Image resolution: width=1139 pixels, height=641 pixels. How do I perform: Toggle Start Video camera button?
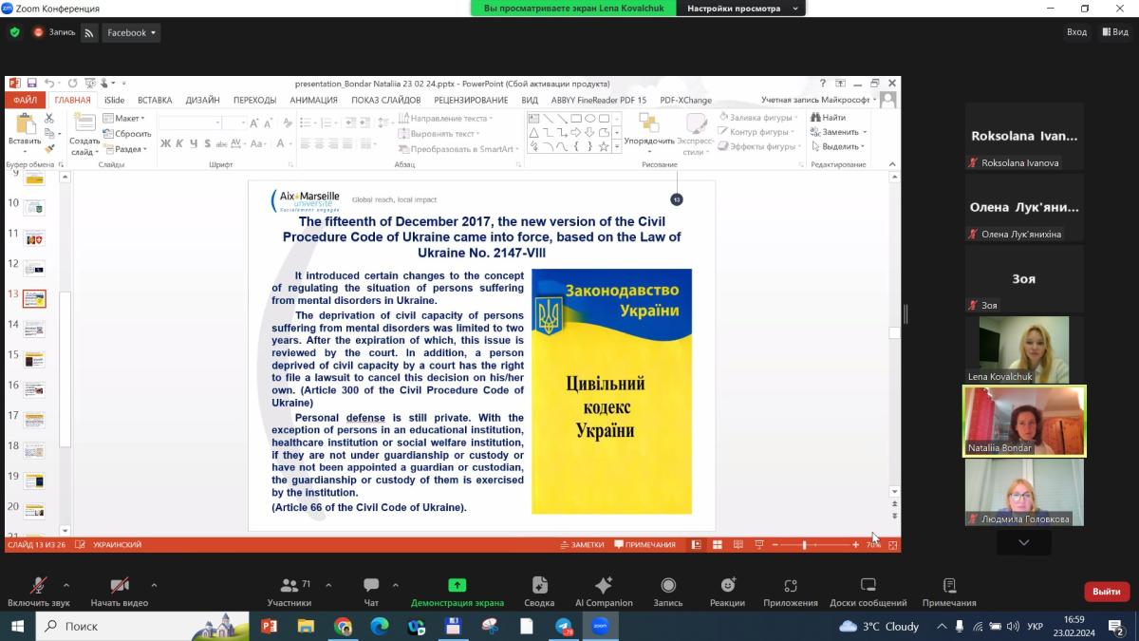pyautogui.click(x=119, y=586)
